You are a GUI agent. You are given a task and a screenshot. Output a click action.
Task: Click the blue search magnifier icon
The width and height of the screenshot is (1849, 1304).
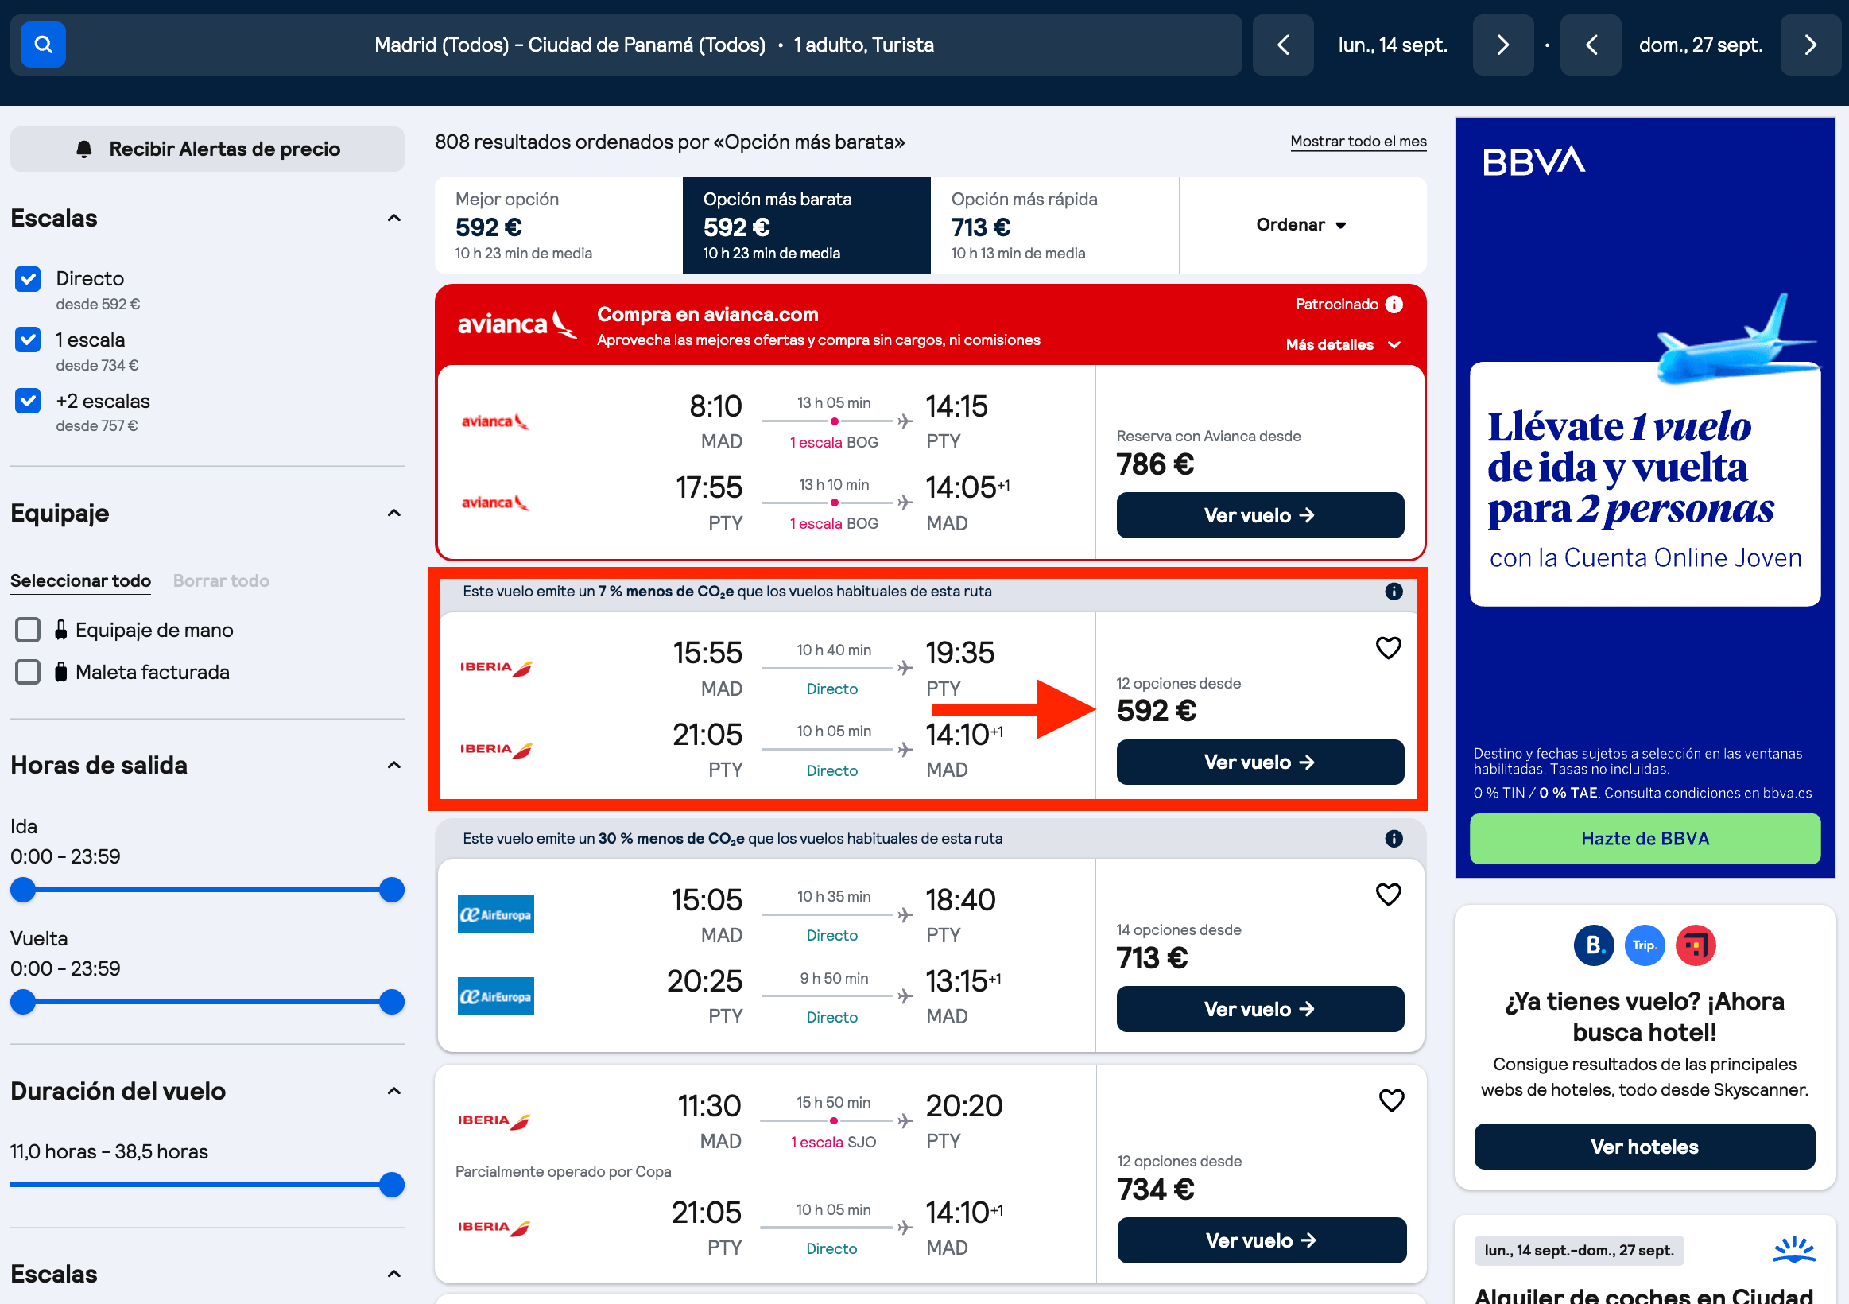pos(43,45)
